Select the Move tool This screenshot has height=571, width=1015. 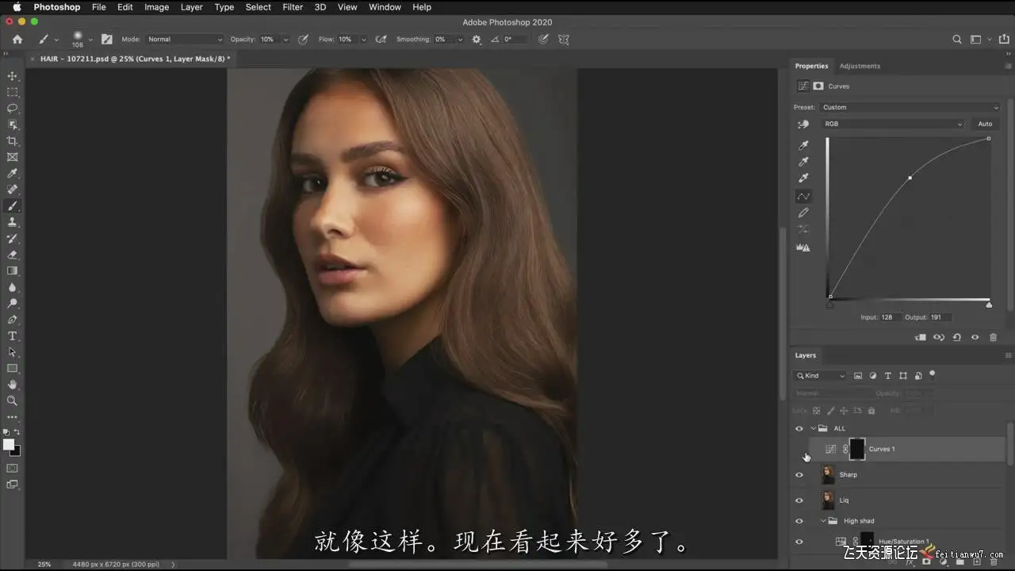[x=13, y=76]
